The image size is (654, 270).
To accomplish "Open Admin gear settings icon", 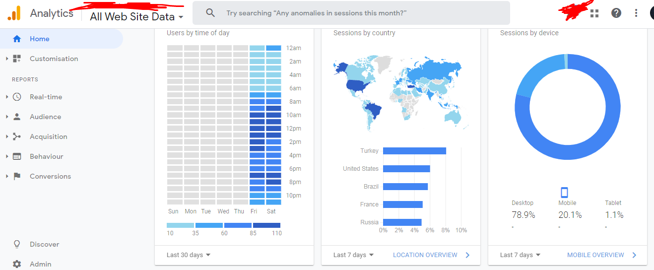I will pyautogui.click(x=17, y=264).
